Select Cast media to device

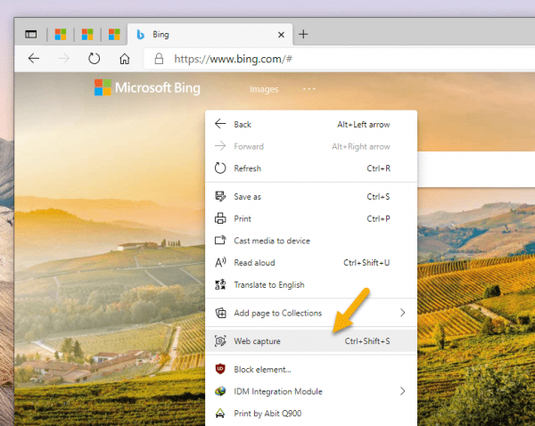click(311, 241)
